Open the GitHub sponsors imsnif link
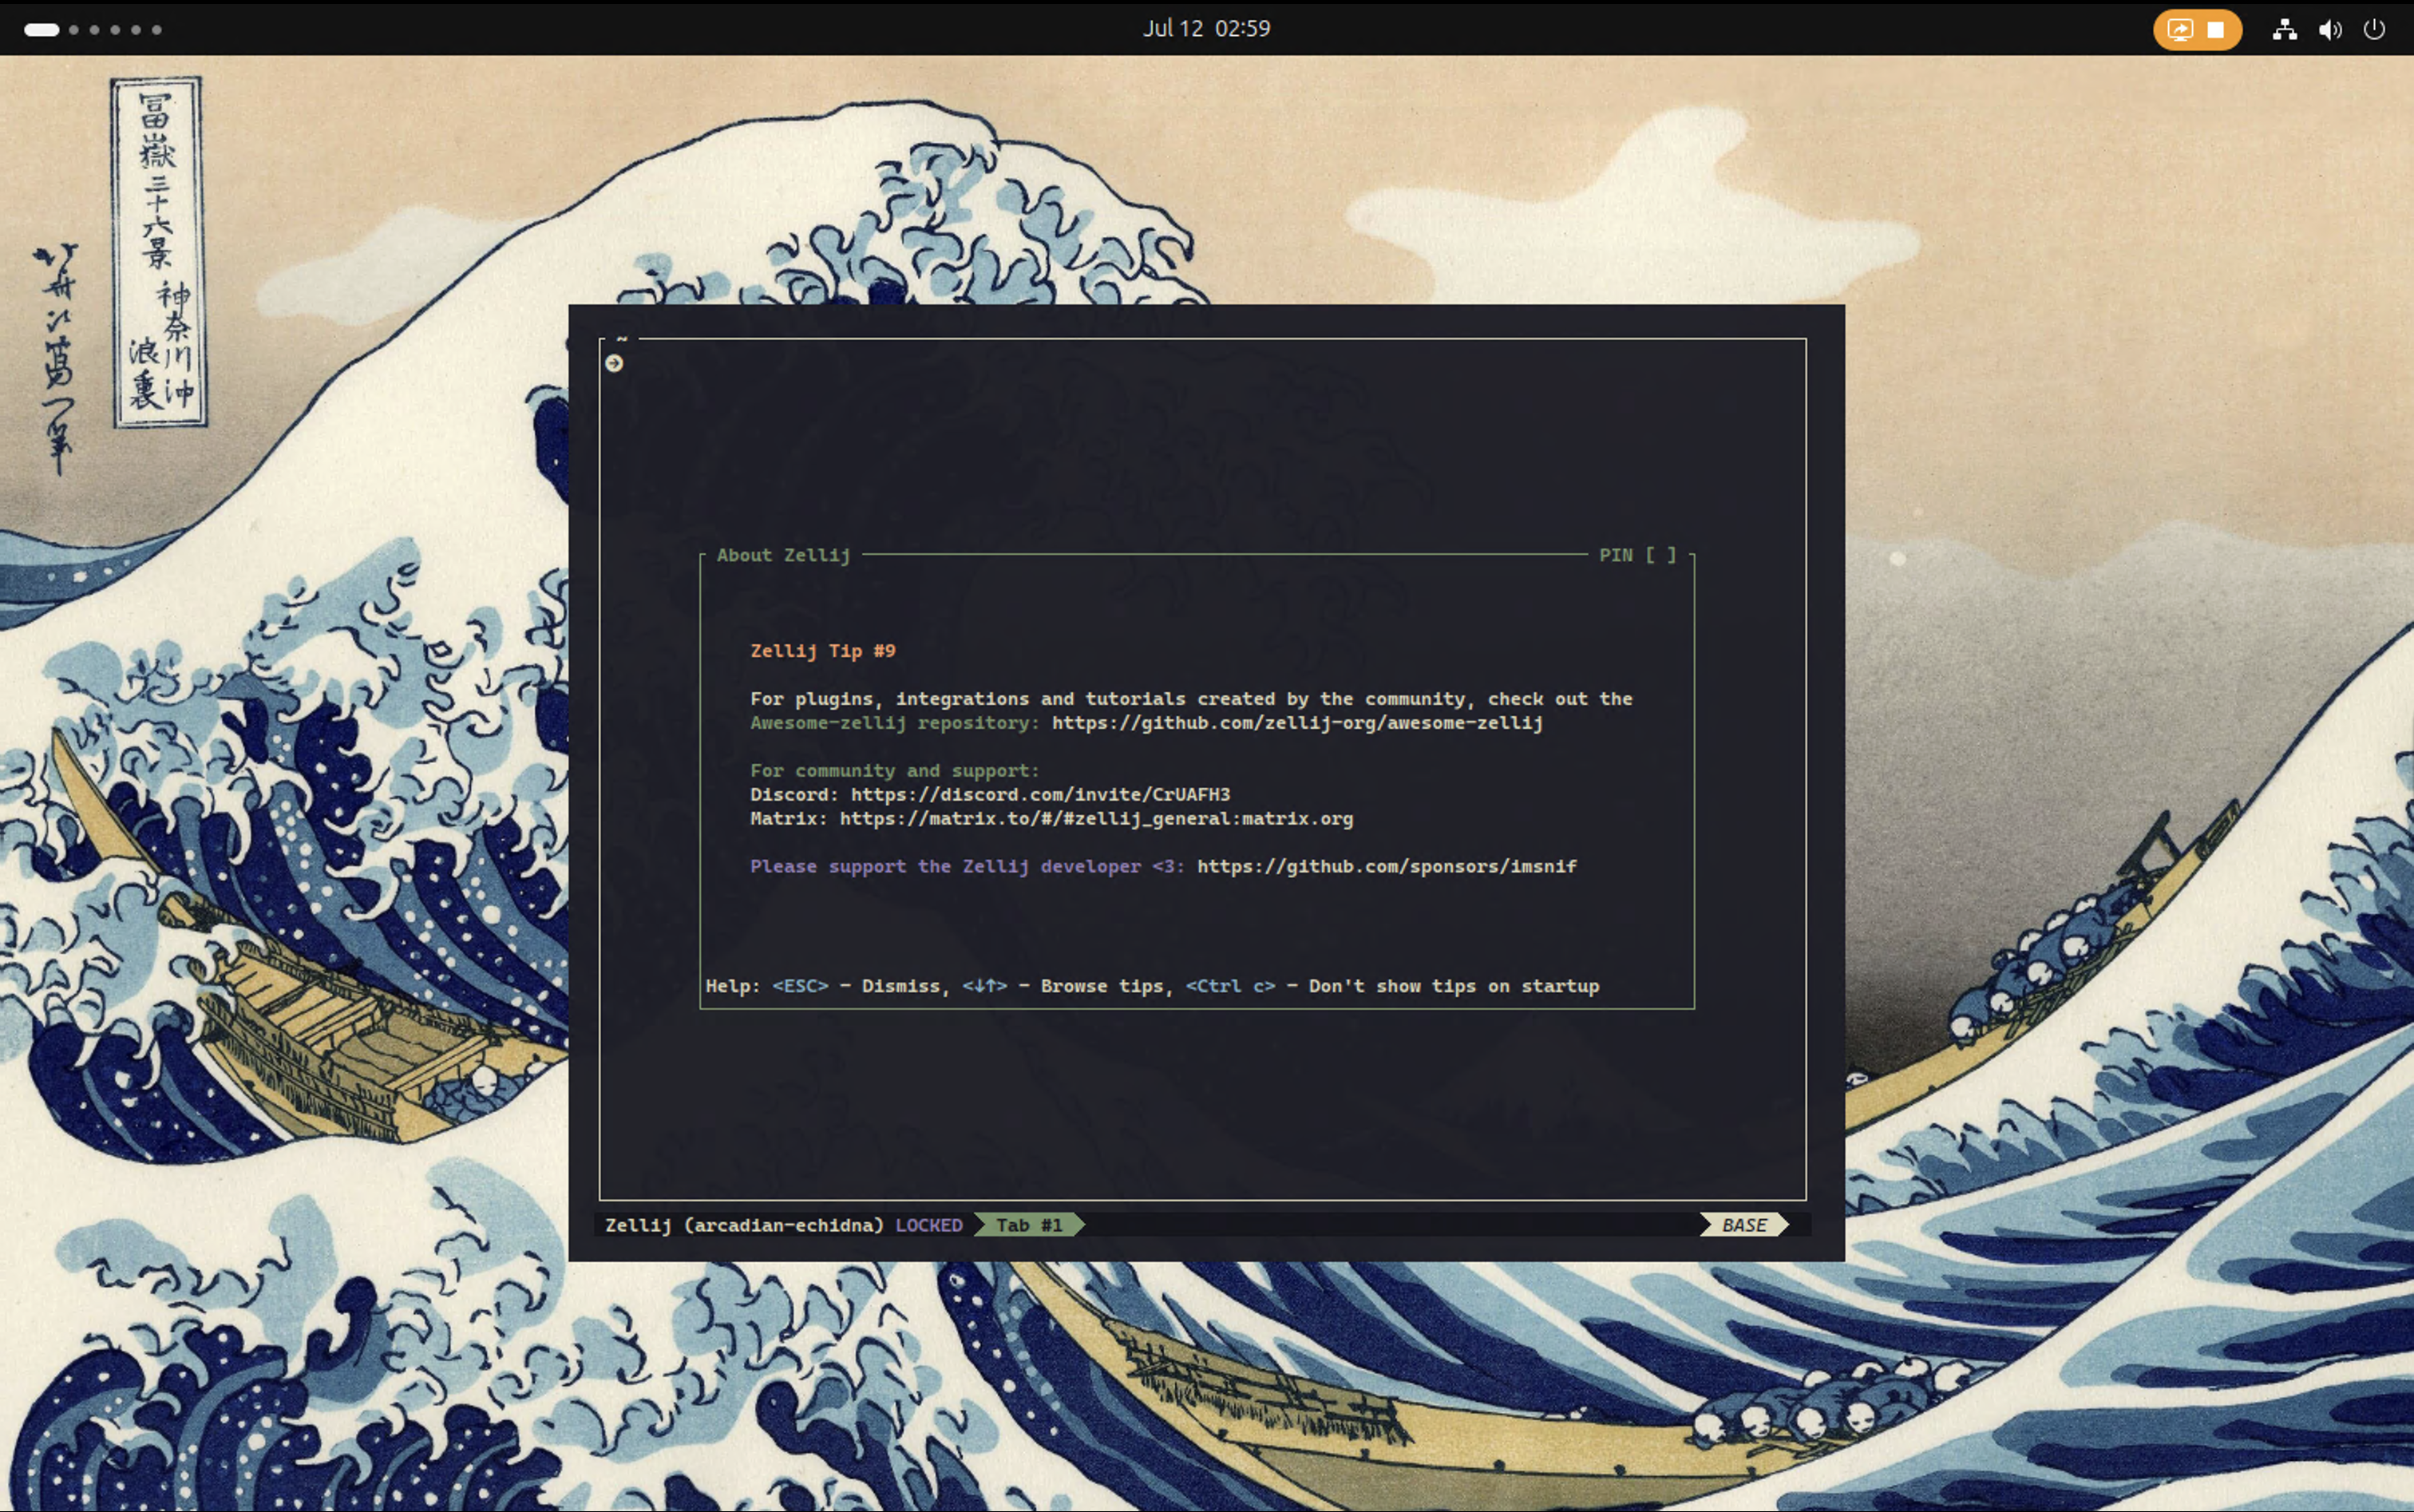Viewport: 2414px width, 1512px height. [1386, 866]
